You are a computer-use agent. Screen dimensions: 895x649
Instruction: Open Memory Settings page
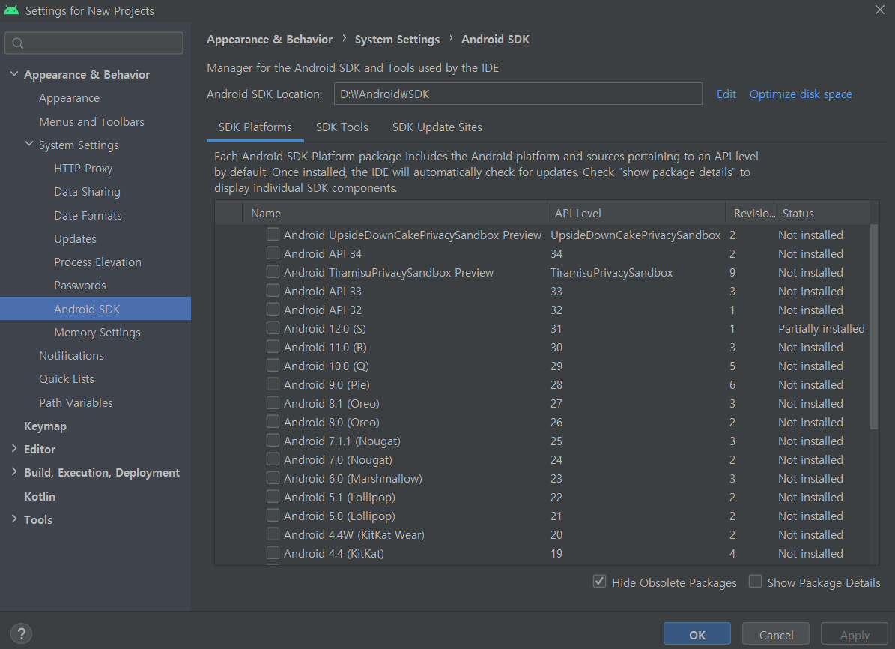tap(97, 333)
